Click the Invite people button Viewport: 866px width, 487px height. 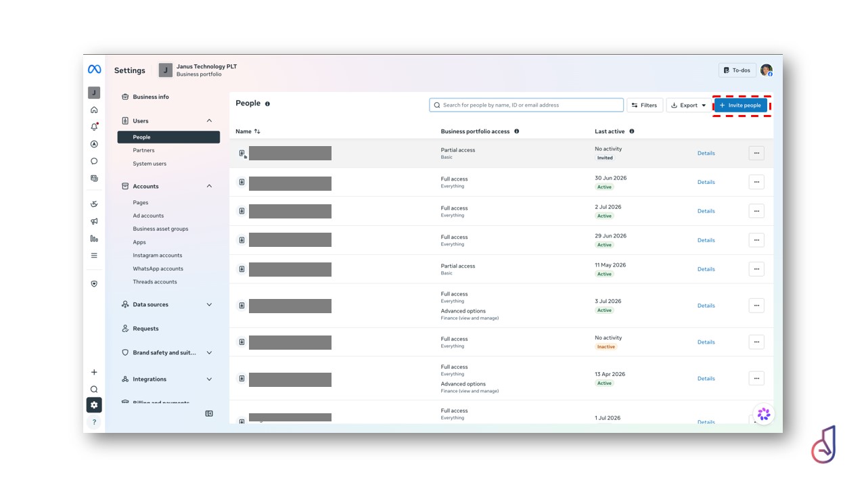click(x=741, y=106)
